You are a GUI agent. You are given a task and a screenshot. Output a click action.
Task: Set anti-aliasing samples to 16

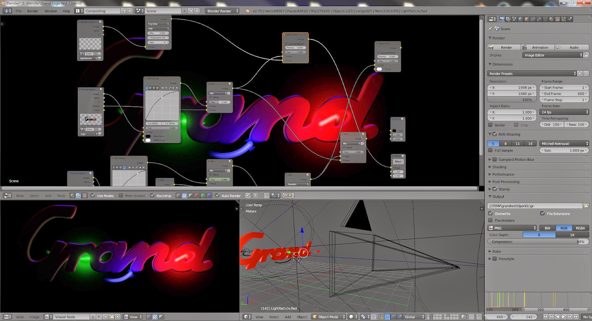click(530, 143)
